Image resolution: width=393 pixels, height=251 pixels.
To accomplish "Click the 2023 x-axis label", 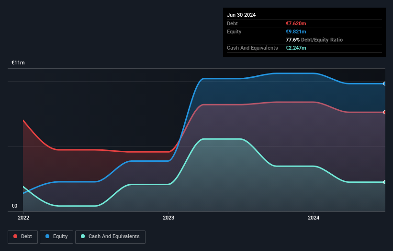I will point(168,218).
